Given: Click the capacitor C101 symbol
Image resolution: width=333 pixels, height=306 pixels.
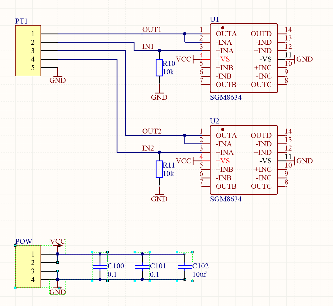Looking at the screenshot, I should (x=142, y=267).
